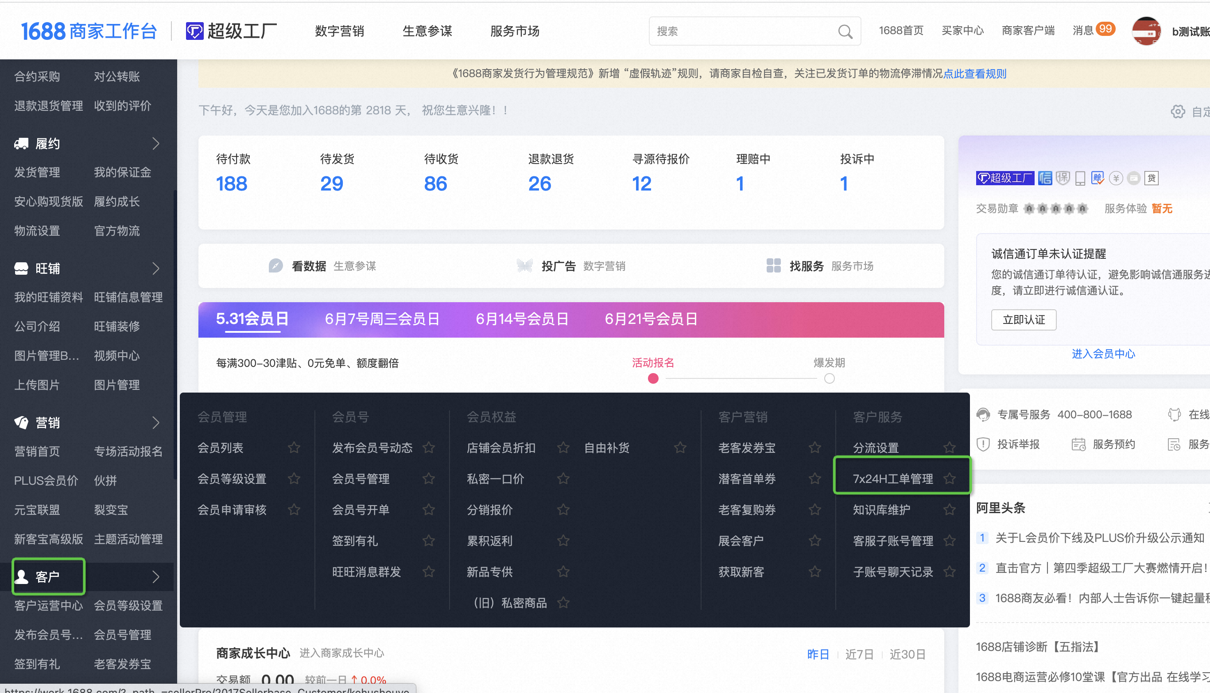The image size is (1210, 693).
Task: Click the 客户 person icon
Action: tap(21, 576)
